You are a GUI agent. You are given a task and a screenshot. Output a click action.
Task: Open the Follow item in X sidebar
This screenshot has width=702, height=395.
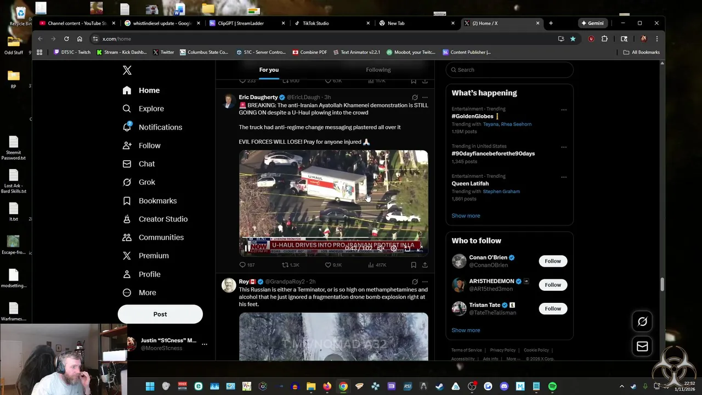pyautogui.click(x=142, y=145)
